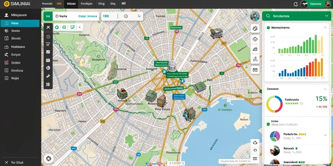
Task: Toggle the green indicator next to Mamajmems
Action: [x=268, y=28]
